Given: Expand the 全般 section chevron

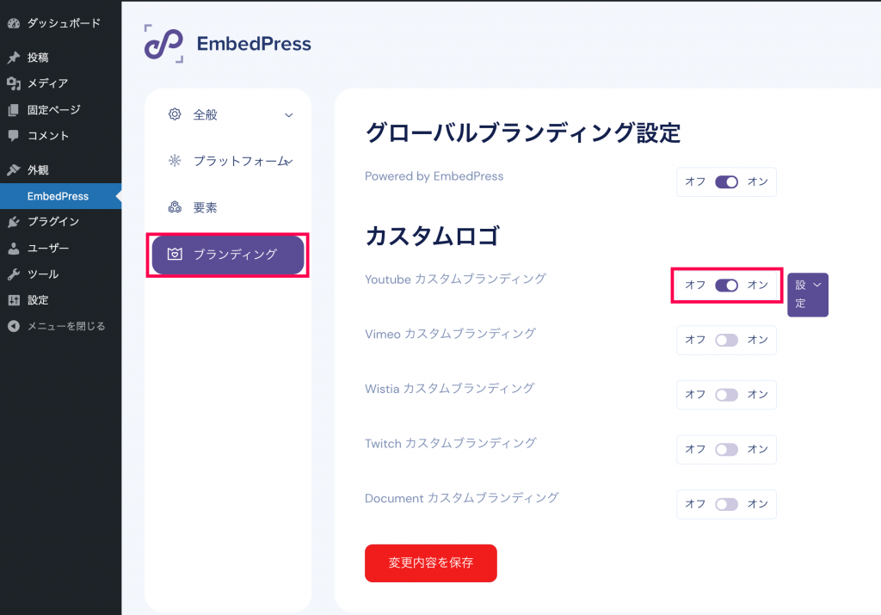Looking at the screenshot, I should click(289, 115).
